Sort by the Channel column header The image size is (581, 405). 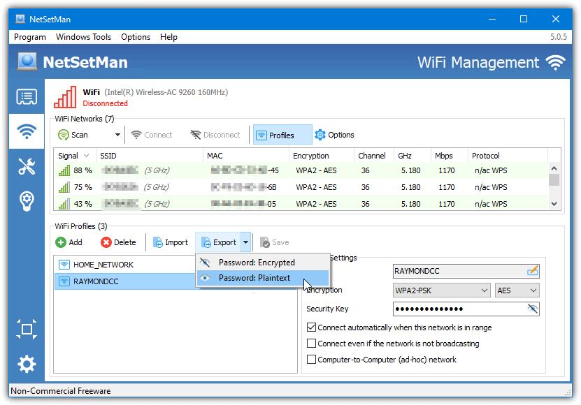tap(374, 156)
